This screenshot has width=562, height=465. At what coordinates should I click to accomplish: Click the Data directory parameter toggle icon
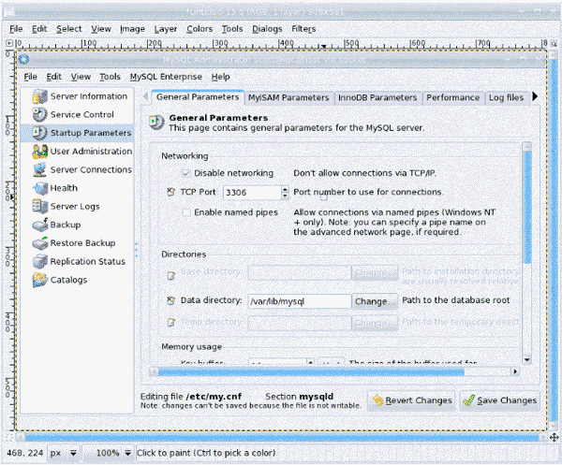pos(171,300)
